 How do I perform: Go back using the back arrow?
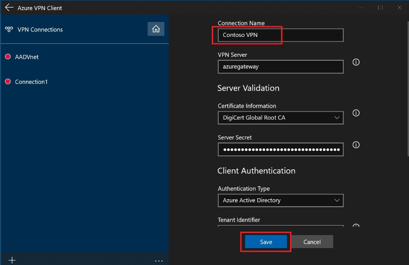point(9,7)
